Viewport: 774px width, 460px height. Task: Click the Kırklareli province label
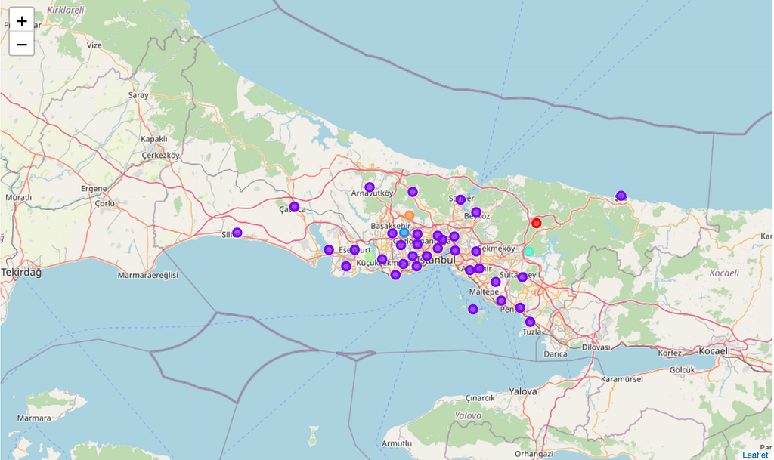tap(66, 10)
